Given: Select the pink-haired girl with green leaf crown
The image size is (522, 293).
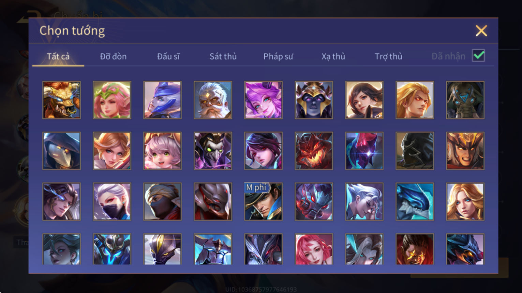Looking at the screenshot, I should pyautogui.click(x=112, y=100).
